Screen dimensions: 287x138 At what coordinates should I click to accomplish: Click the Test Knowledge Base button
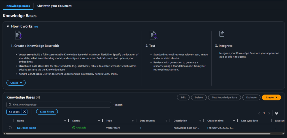[224, 97]
